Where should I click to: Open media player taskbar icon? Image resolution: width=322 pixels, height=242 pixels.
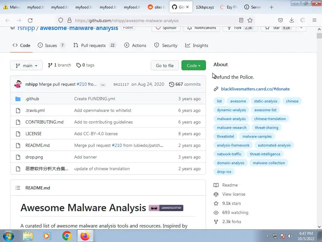click(47, 236)
